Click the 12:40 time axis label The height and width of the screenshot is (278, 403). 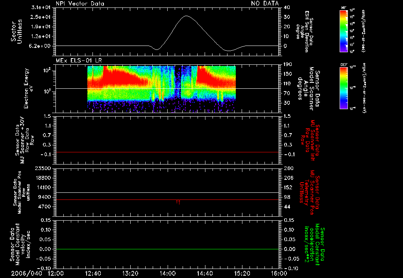(x=93, y=274)
